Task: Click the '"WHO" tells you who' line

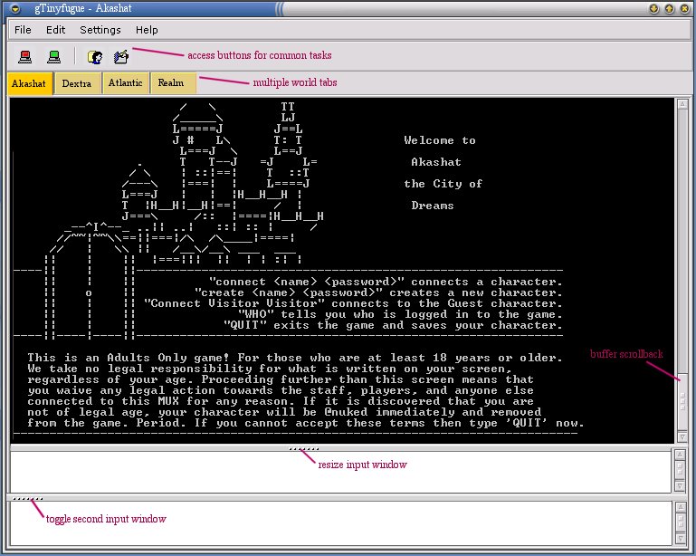Action: pyautogui.click(x=400, y=314)
